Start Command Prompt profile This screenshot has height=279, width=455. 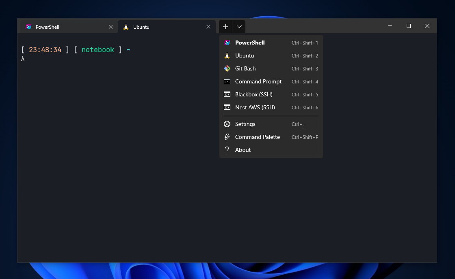tap(271, 81)
